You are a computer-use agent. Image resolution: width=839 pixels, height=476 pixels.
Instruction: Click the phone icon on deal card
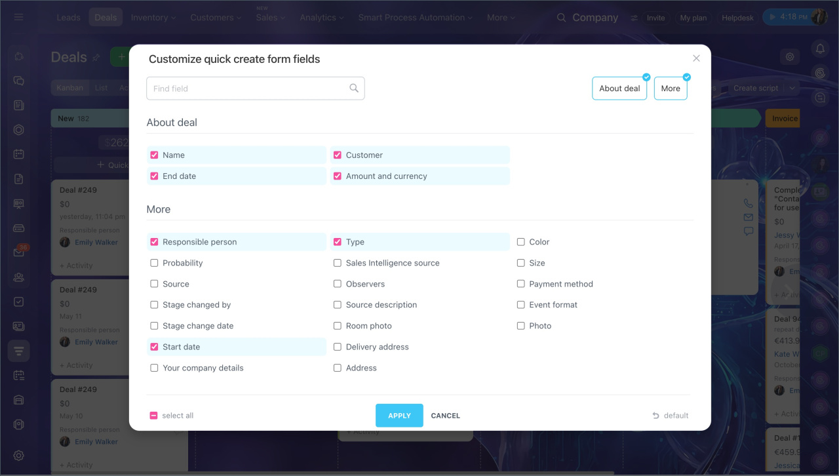tap(748, 203)
